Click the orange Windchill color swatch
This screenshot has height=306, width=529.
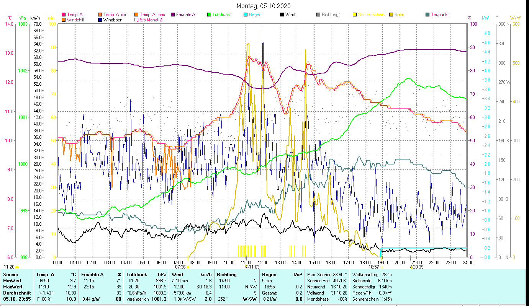pos(64,20)
